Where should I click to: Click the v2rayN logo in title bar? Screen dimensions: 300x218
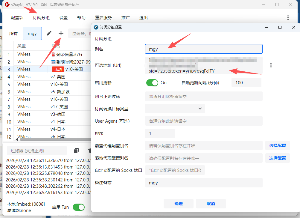click(x=7, y=4)
